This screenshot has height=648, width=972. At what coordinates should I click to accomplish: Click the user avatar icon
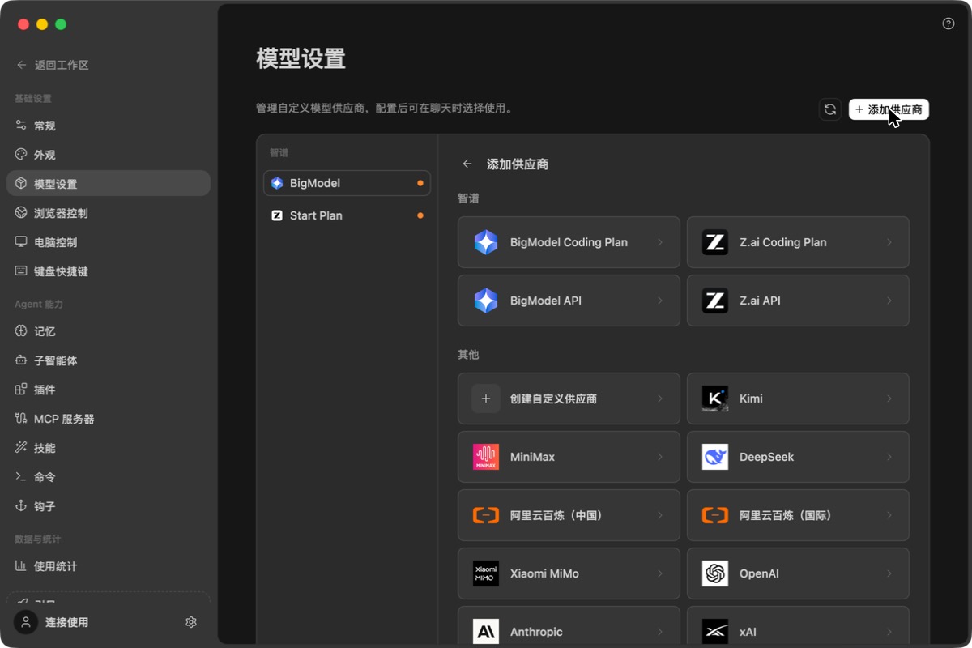point(26,622)
